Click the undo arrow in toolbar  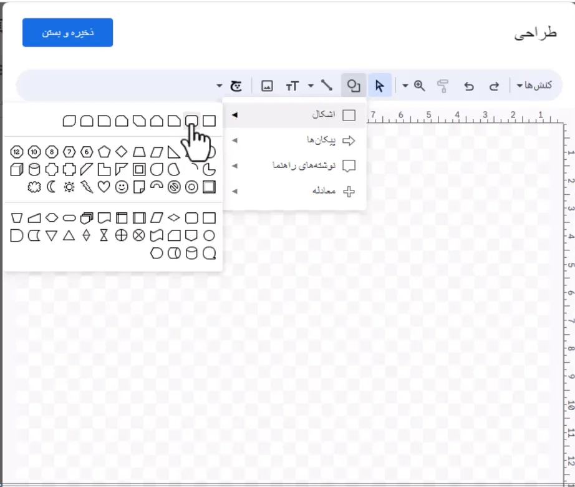[468, 86]
